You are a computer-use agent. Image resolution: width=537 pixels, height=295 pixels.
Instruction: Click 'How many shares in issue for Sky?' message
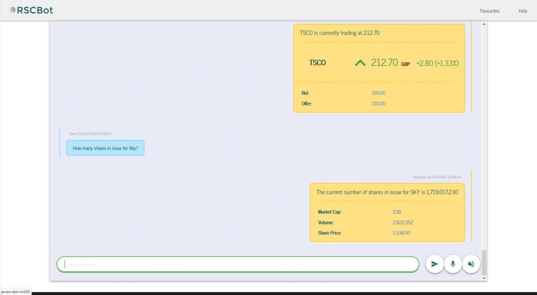pyautogui.click(x=105, y=148)
